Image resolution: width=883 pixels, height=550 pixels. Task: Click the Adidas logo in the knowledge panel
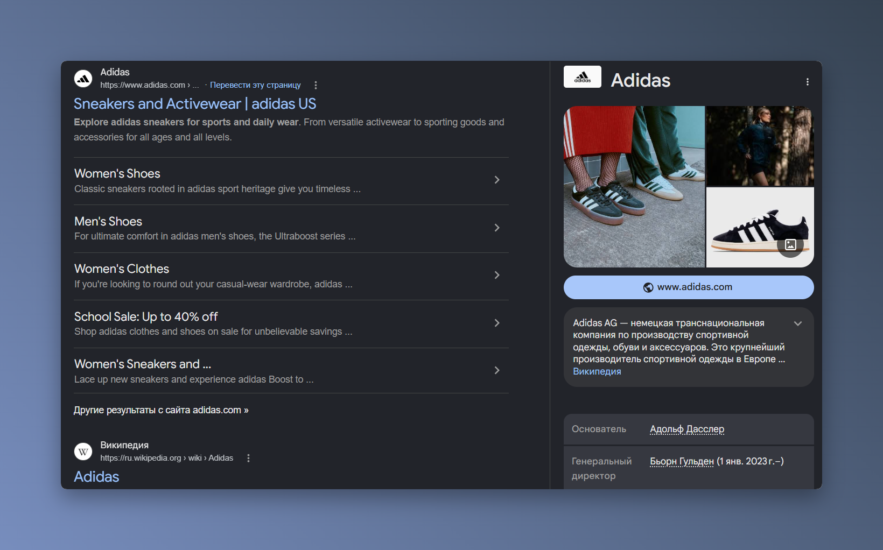pos(583,77)
